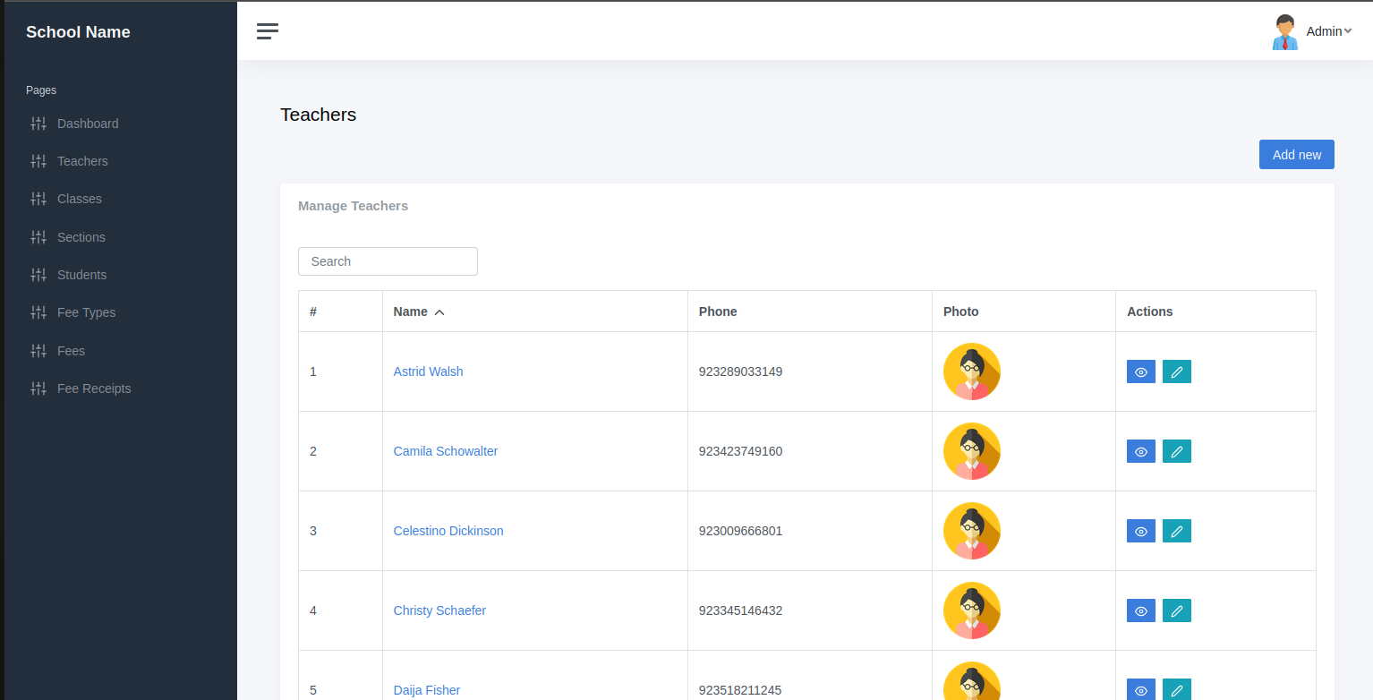
Task: Edit Celestino Dickinson using the pencil button
Action: pyautogui.click(x=1177, y=531)
